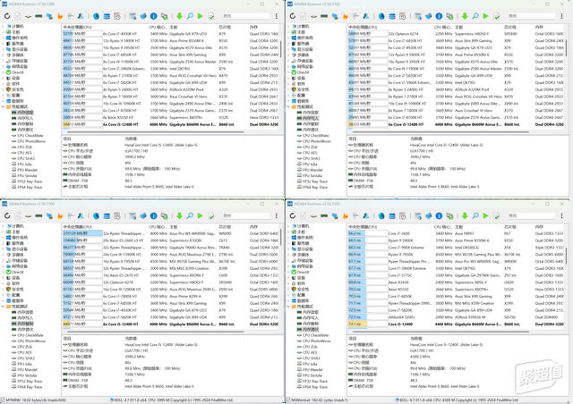Click the blue info icon in memory-read window
573x404 pixels.
(154, 16)
